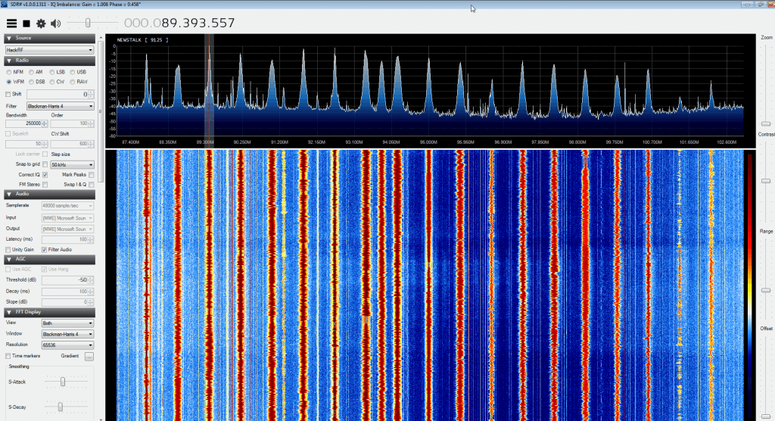Screen dimensions: 775x421
Task: Select the DSB demodulation mode
Action: coord(32,82)
